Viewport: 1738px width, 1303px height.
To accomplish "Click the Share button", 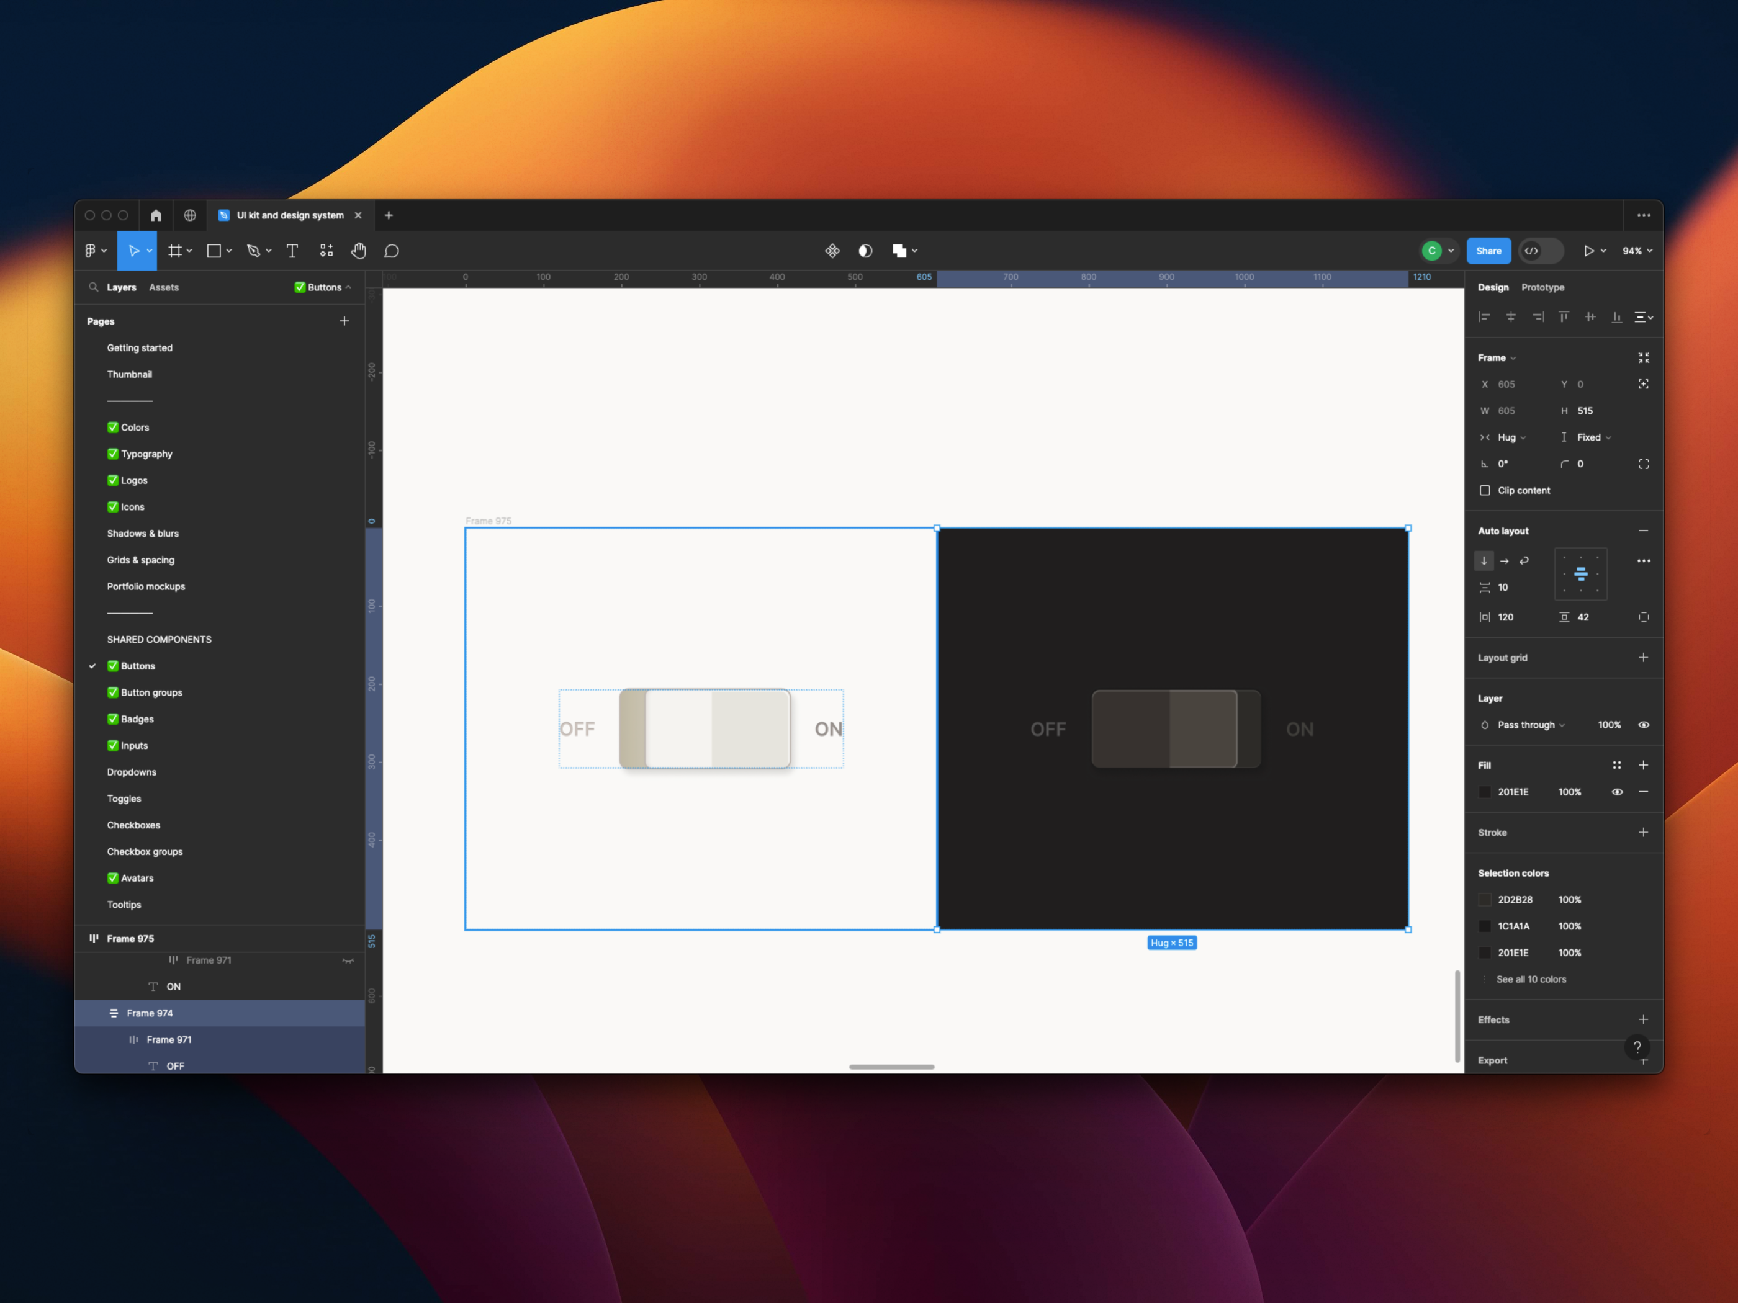I will (1488, 251).
